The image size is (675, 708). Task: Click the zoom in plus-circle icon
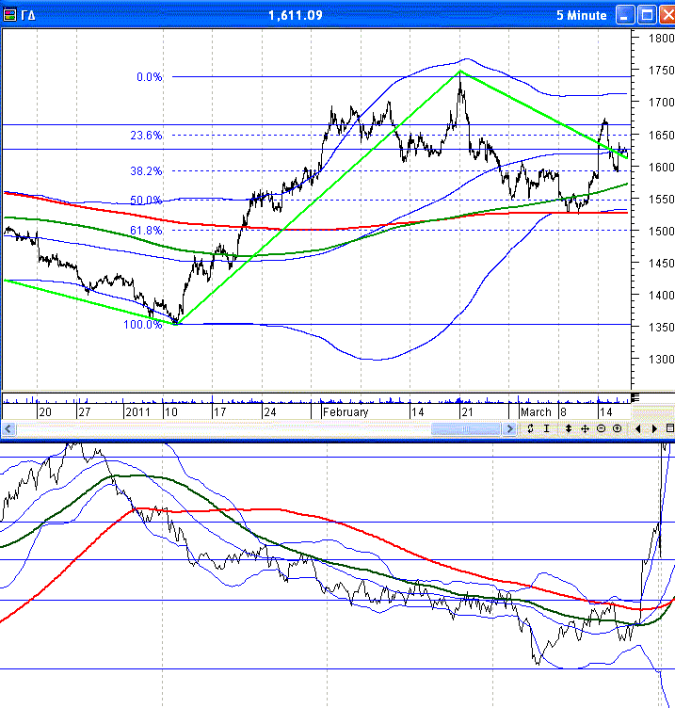617,429
